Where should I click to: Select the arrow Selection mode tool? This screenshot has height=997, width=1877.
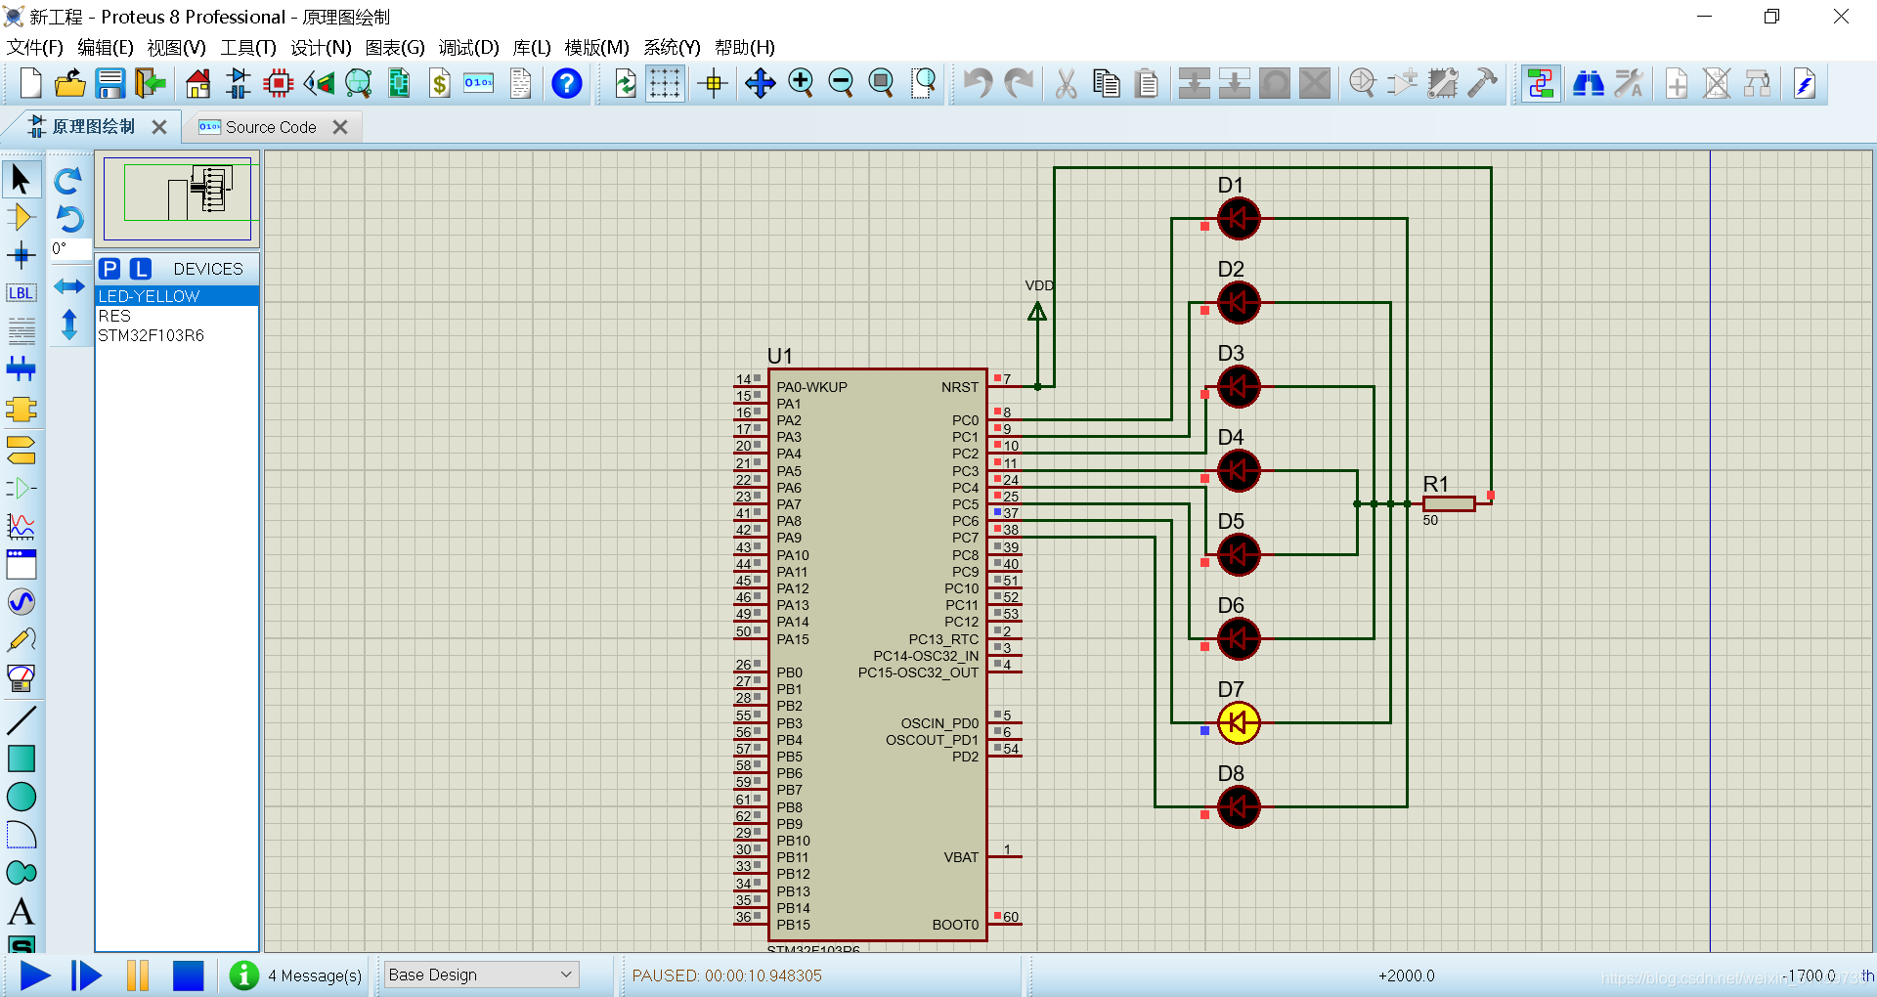(x=21, y=179)
